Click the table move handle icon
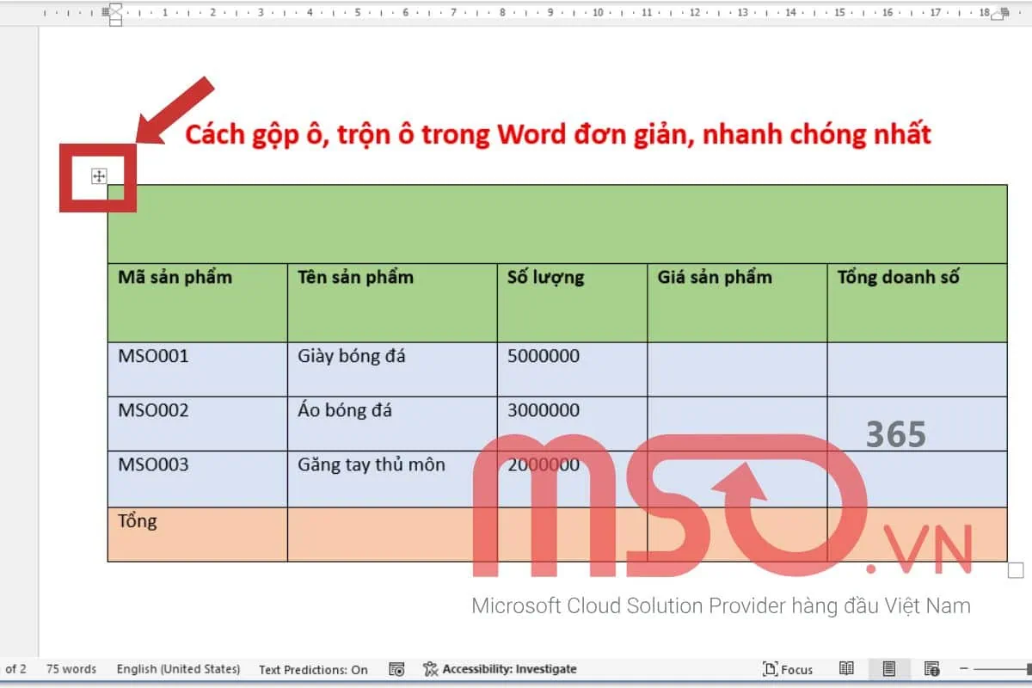This screenshot has width=1032, height=688. coord(100,176)
